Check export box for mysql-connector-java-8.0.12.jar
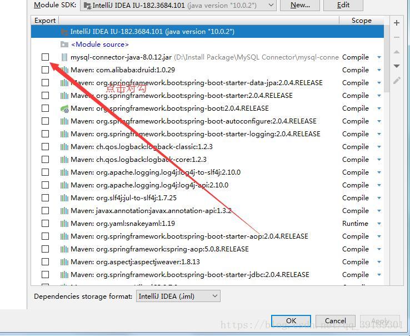Screen dimensions: 410x336 click(x=45, y=57)
